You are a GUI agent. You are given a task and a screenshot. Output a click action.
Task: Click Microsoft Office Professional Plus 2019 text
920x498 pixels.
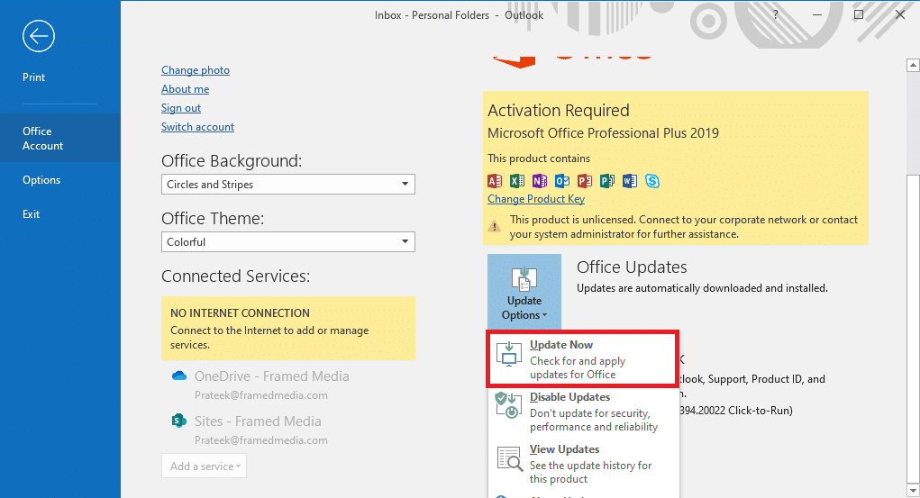[x=603, y=133]
